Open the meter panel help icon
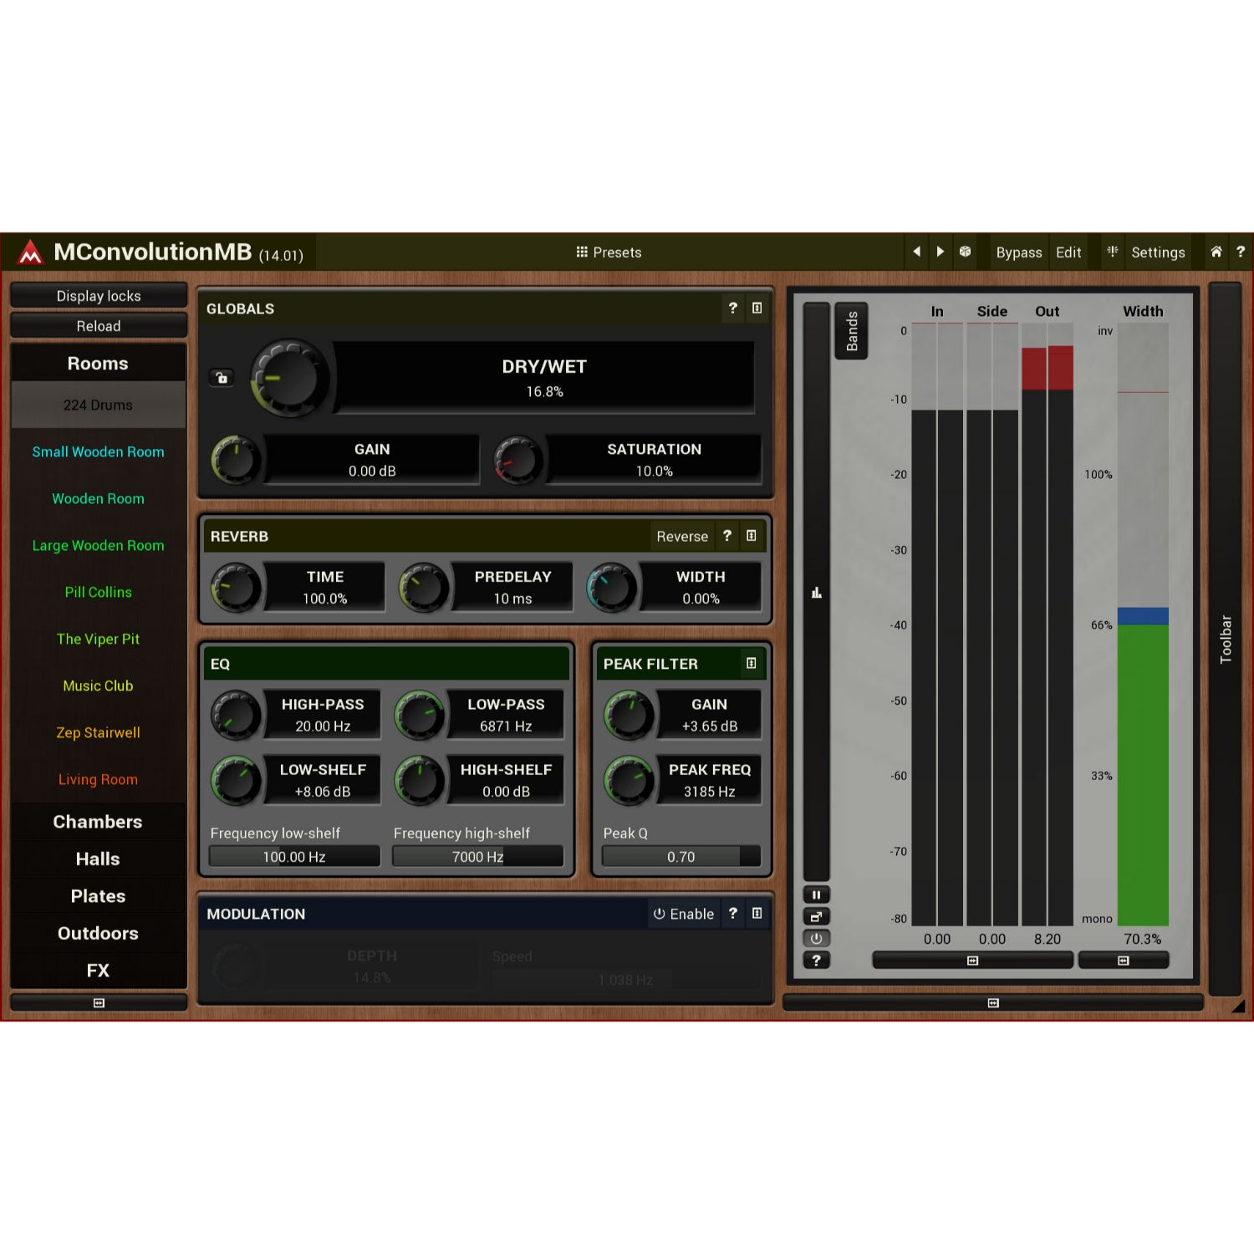The height and width of the screenshot is (1254, 1254). (x=817, y=961)
